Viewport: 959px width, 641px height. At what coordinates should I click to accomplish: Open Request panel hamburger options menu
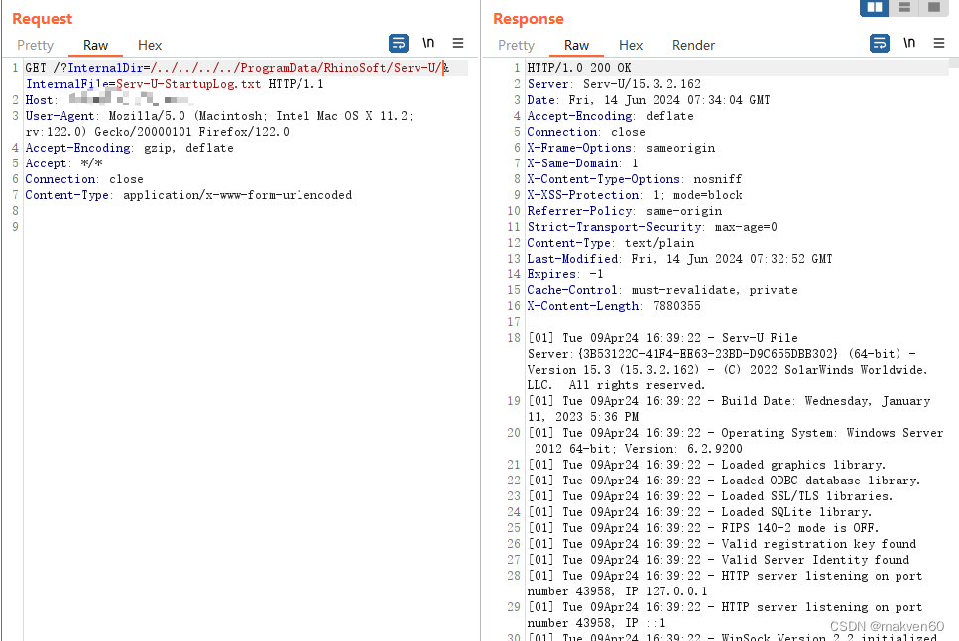[x=458, y=43]
